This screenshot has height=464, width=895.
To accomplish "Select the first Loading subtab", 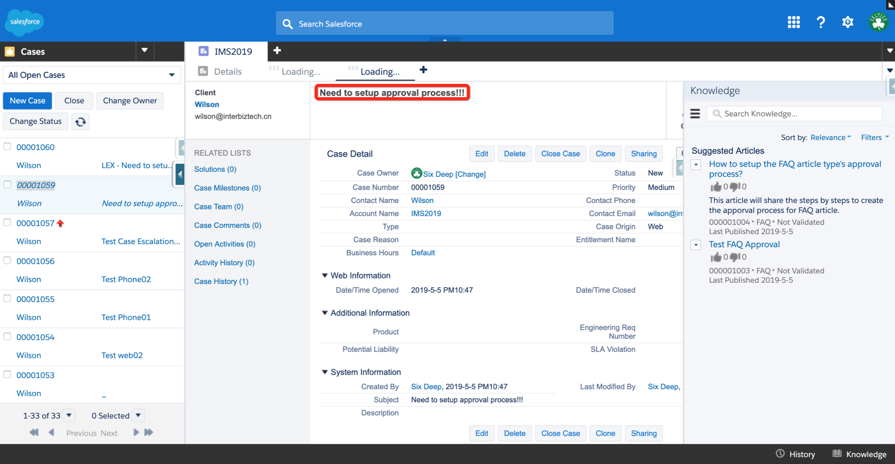I will (x=295, y=71).
